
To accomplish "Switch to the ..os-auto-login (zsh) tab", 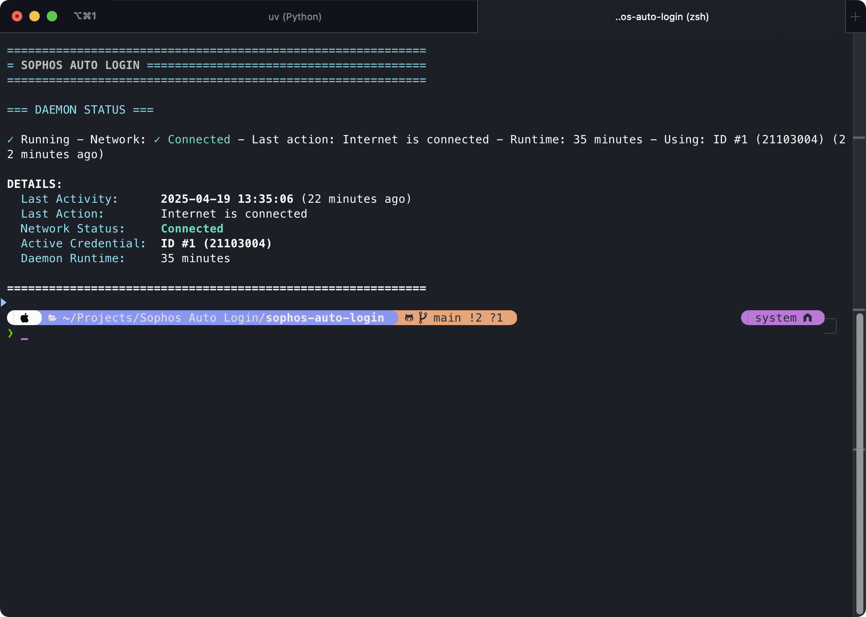I will pyautogui.click(x=662, y=17).
